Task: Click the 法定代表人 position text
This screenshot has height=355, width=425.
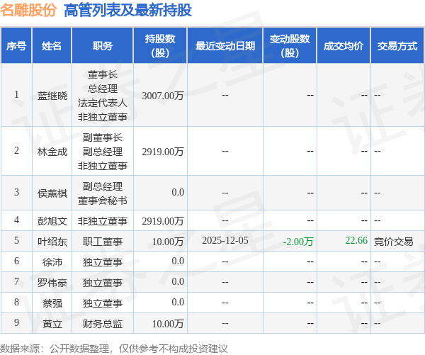Action: pos(103,103)
